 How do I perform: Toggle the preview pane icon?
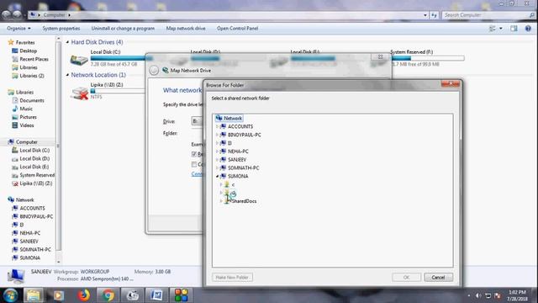pos(514,29)
